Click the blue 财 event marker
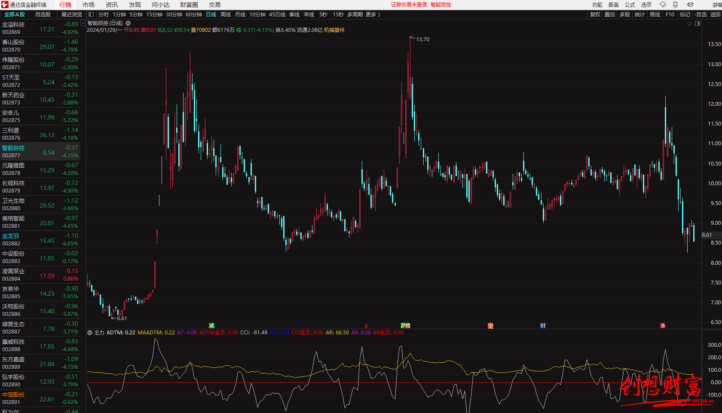Viewport: 722px width, 413px height. pyautogui.click(x=543, y=326)
